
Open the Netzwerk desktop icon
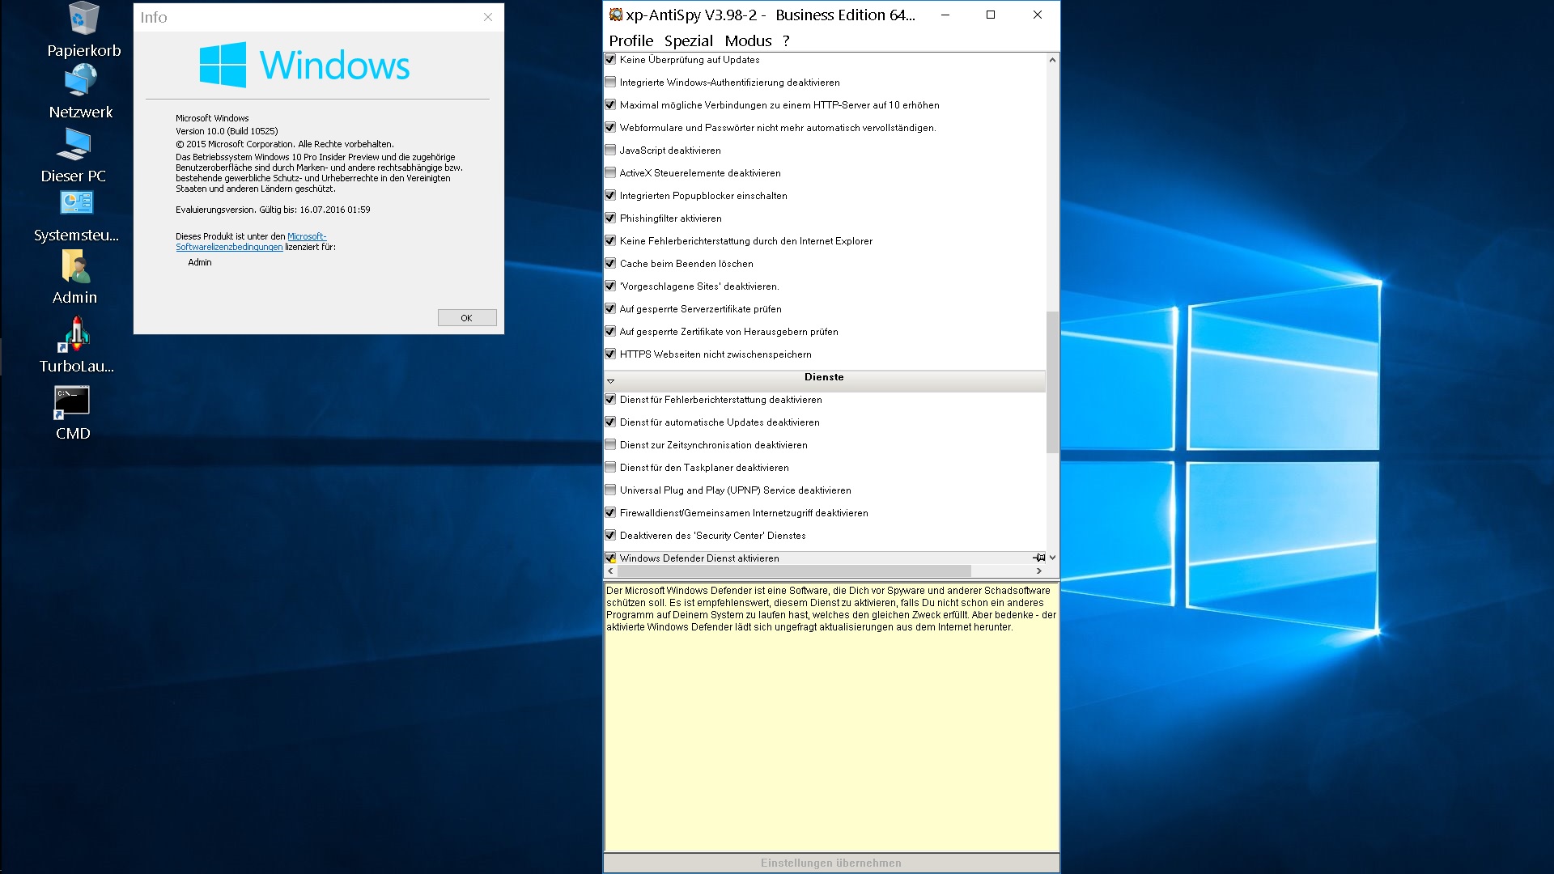pos(80,81)
